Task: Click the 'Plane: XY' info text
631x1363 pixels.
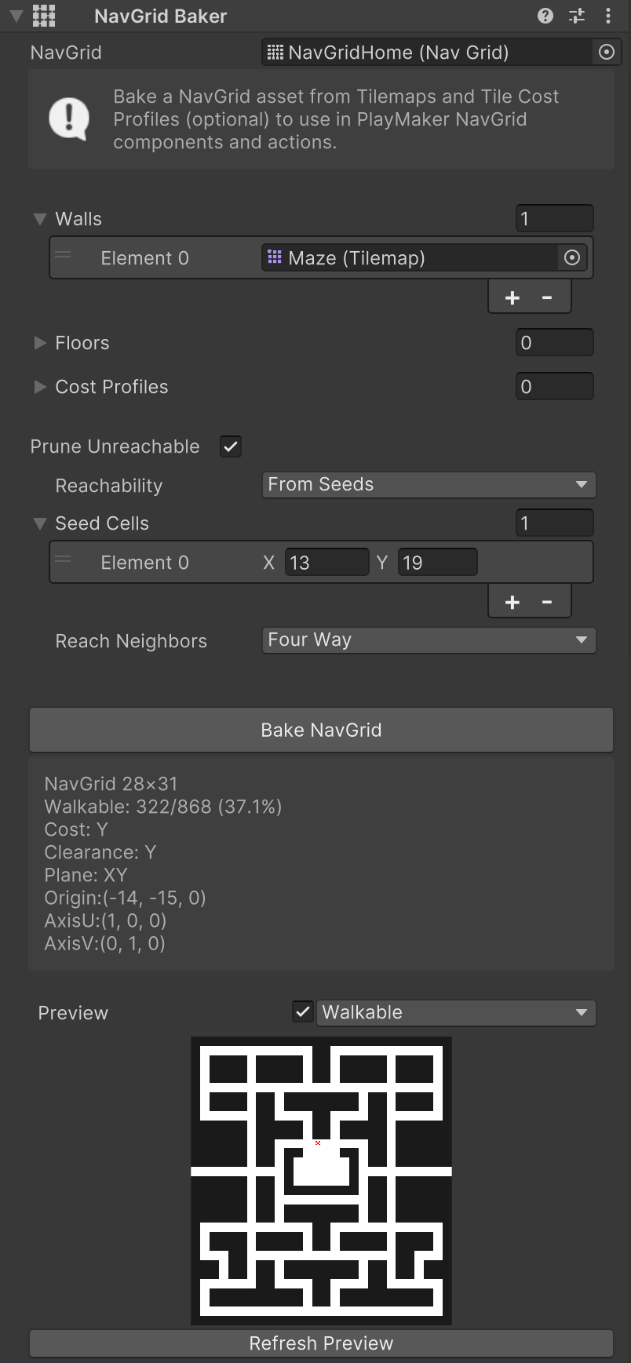Action: 86,875
